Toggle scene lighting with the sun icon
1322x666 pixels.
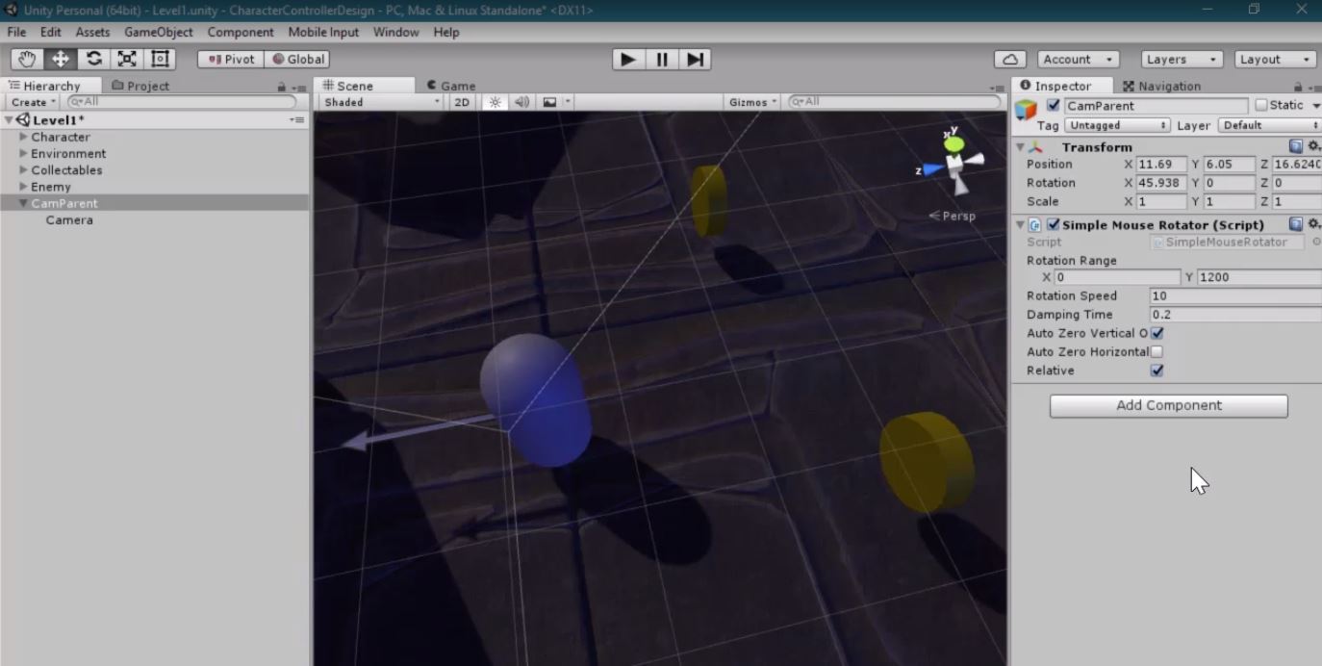495,101
